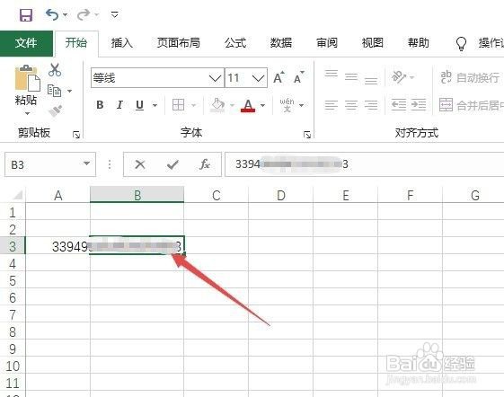This screenshot has width=504, height=397.
Task: Click the Select All corner triangle
Action: coord(17,195)
